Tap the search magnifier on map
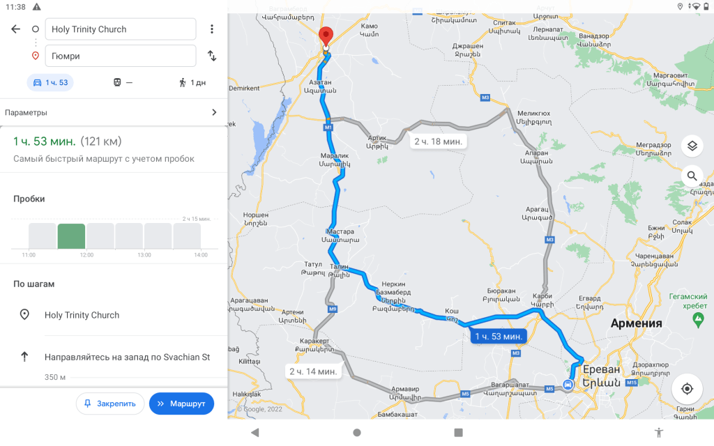 [x=692, y=176]
